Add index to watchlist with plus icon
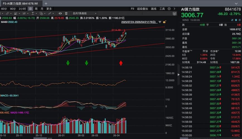This screenshot has height=139, width=242. [x=239, y=20]
